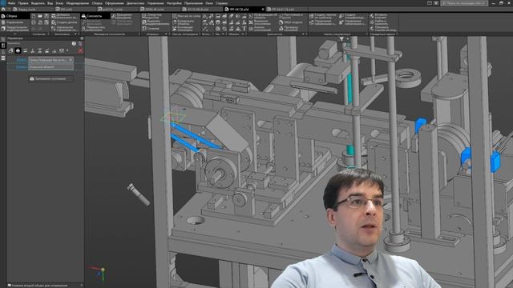Image resolution: width=513 pixels, height=288 pixels.
Task: Expand the Диагностика group arrow
Action: (303, 34)
